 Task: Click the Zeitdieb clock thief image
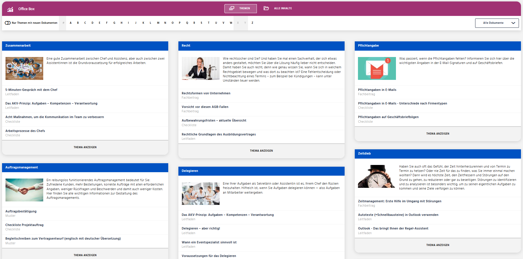pos(376,176)
